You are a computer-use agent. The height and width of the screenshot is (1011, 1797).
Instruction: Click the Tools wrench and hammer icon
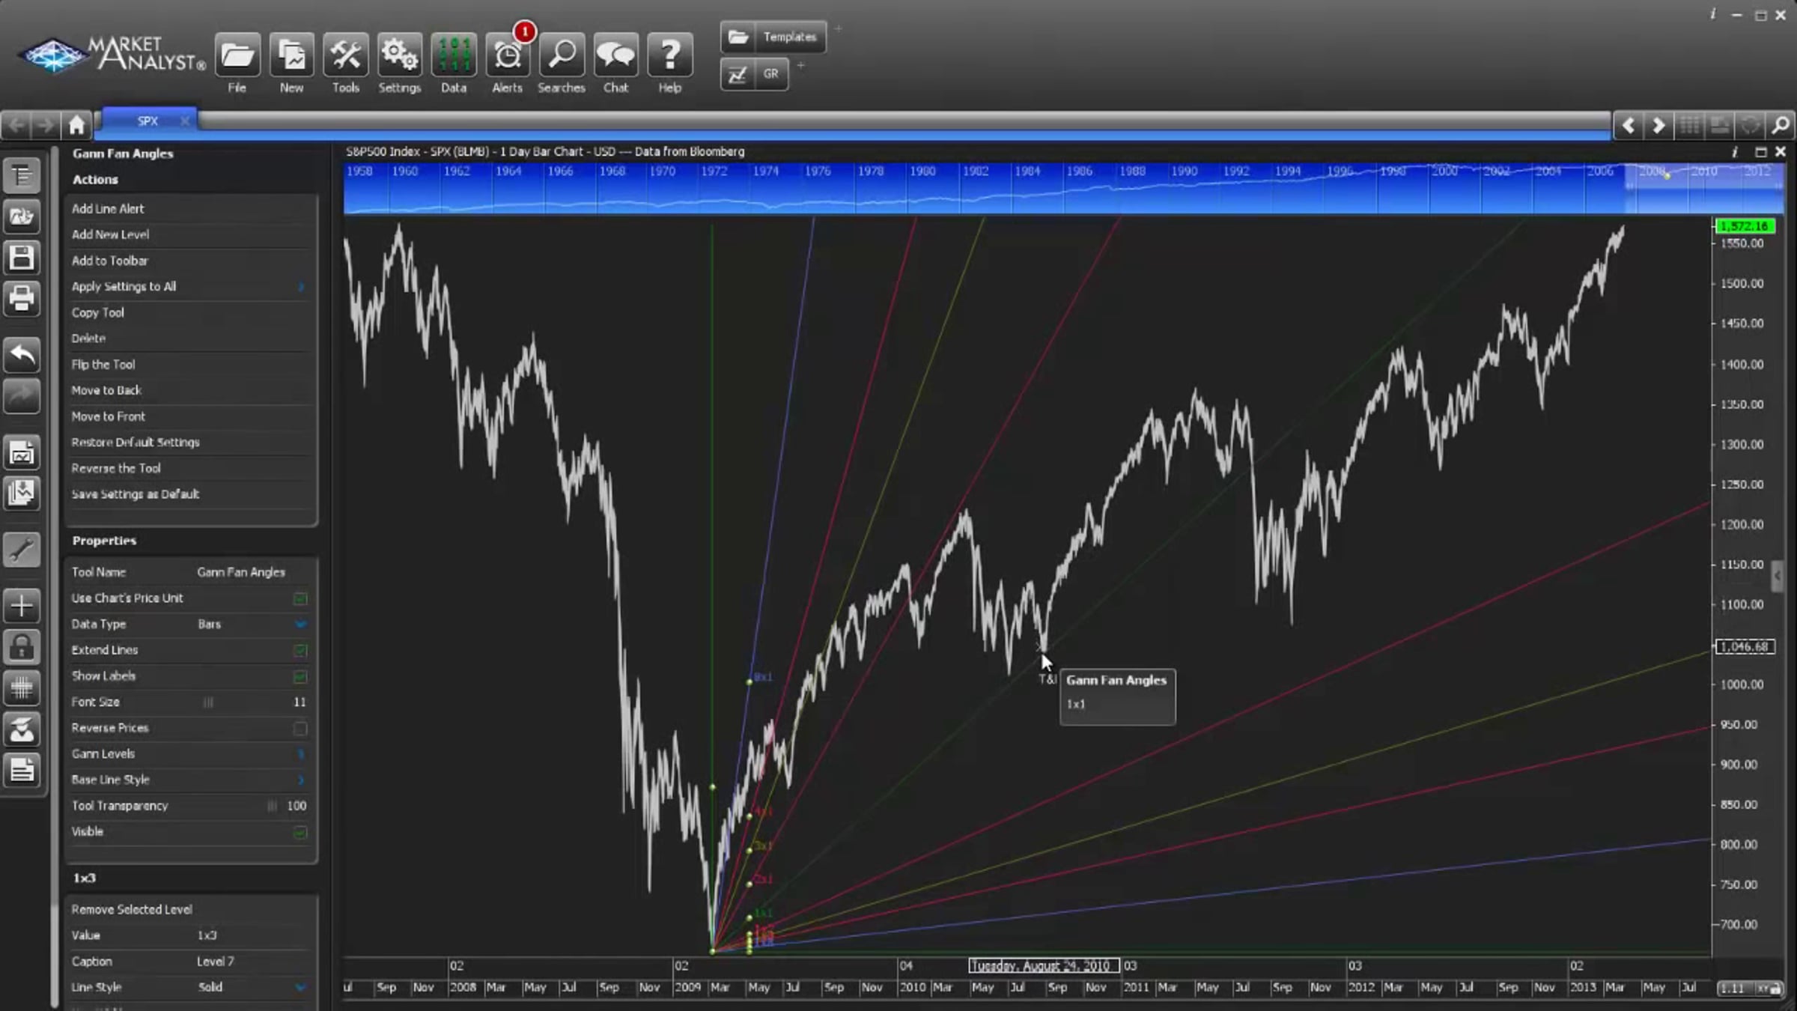(345, 56)
